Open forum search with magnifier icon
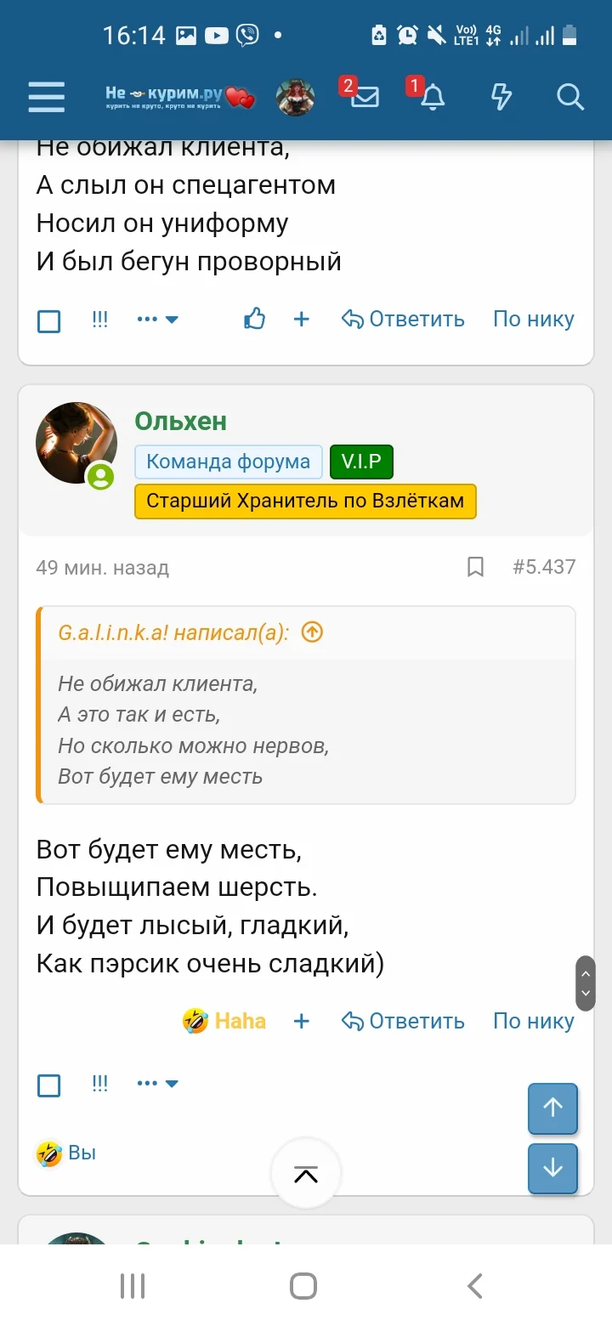The height and width of the screenshot is (1326, 612). pyautogui.click(x=569, y=98)
